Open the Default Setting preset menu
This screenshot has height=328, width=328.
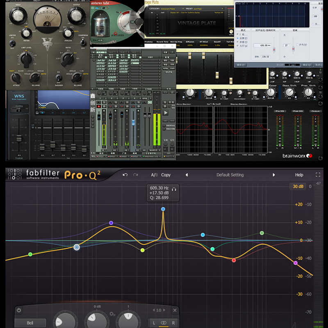click(x=230, y=175)
